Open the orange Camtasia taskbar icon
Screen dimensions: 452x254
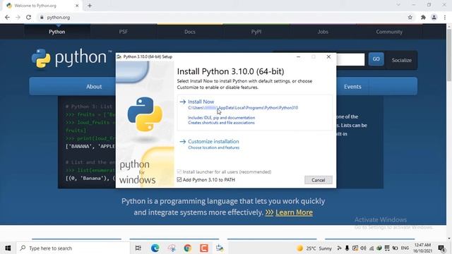pos(204,248)
